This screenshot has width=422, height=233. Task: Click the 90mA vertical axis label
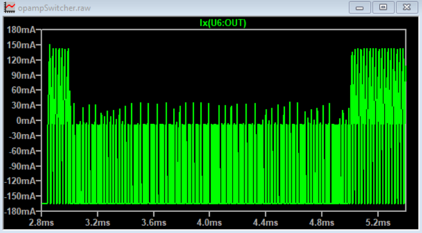coord(23,75)
